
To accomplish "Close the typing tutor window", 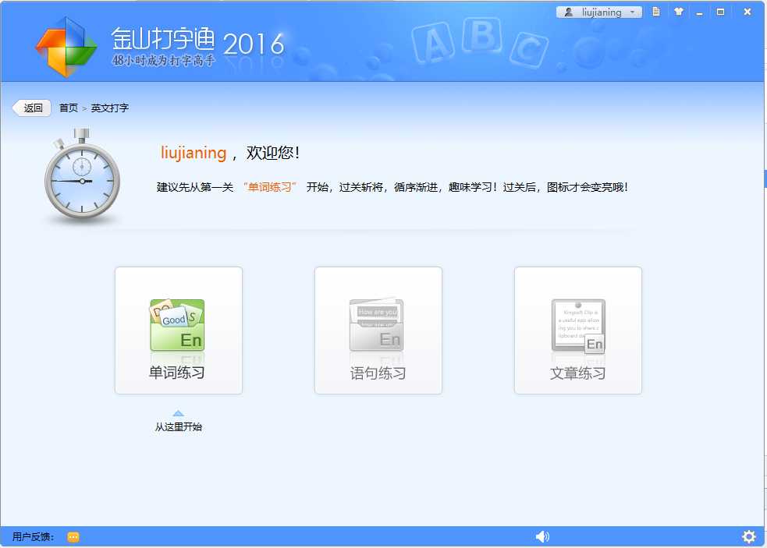I will tap(747, 12).
